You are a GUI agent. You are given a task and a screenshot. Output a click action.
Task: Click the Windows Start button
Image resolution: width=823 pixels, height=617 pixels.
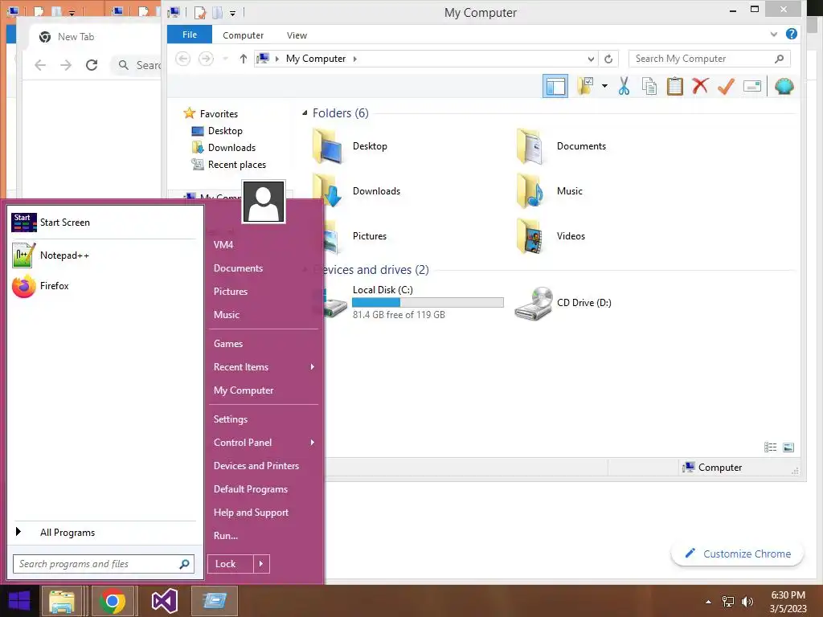coord(19,601)
